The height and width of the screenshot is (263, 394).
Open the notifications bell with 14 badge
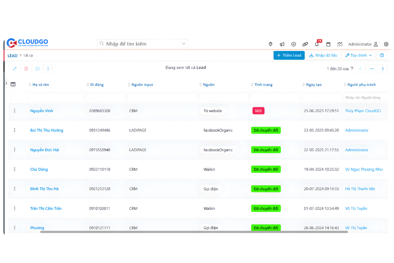[x=317, y=44]
